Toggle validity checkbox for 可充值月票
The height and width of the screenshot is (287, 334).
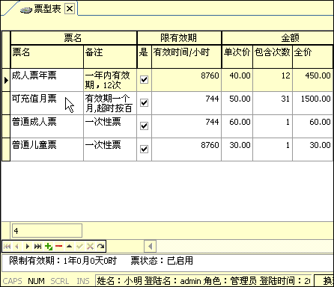144,102
